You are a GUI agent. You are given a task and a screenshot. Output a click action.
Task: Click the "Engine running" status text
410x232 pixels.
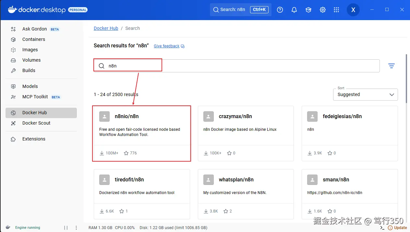28,228
